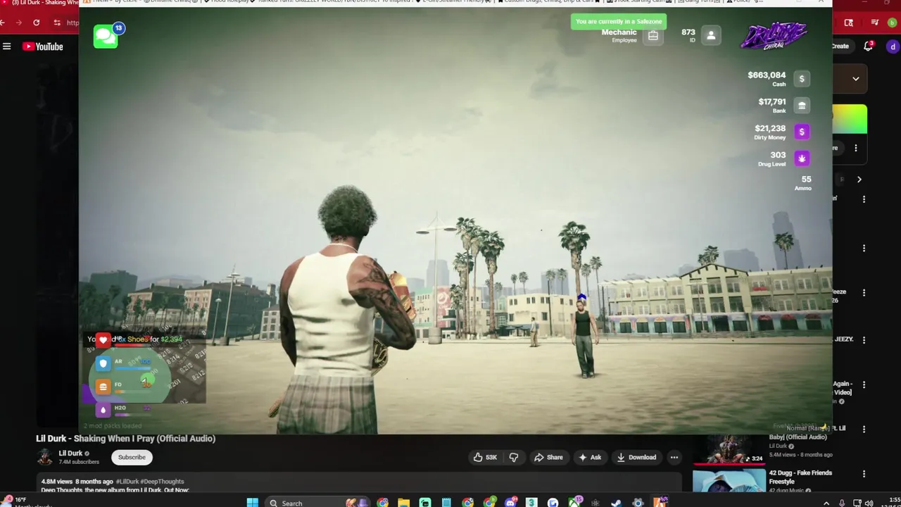The height and width of the screenshot is (507, 901).
Task: Click the browser back arrow
Action: (x=3, y=23)
